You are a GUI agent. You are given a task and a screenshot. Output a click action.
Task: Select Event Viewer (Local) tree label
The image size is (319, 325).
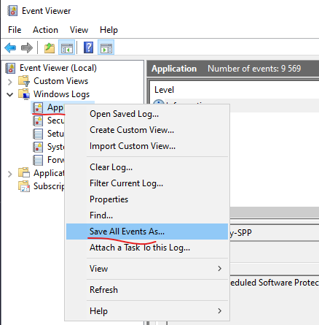click(x=58, y=68)
